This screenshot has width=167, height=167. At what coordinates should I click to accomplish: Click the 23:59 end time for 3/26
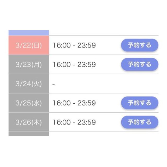tap(87, 122)
